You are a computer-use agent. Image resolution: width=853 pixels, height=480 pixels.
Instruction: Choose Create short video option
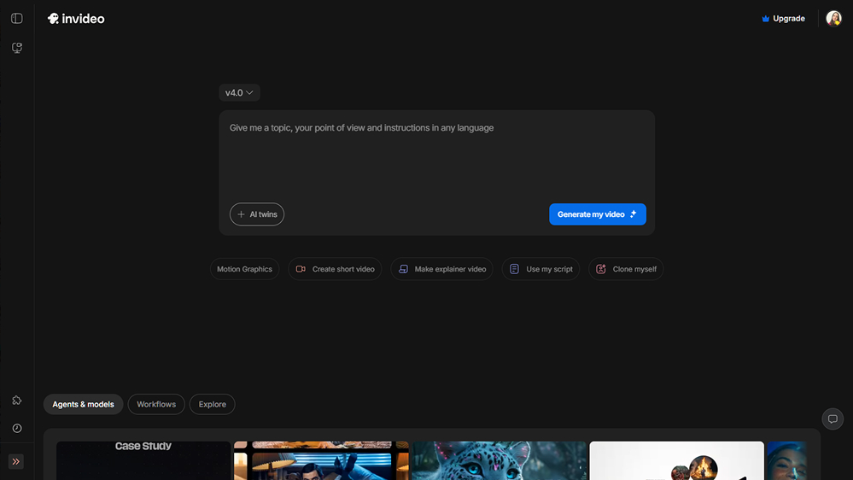(335, 269)
